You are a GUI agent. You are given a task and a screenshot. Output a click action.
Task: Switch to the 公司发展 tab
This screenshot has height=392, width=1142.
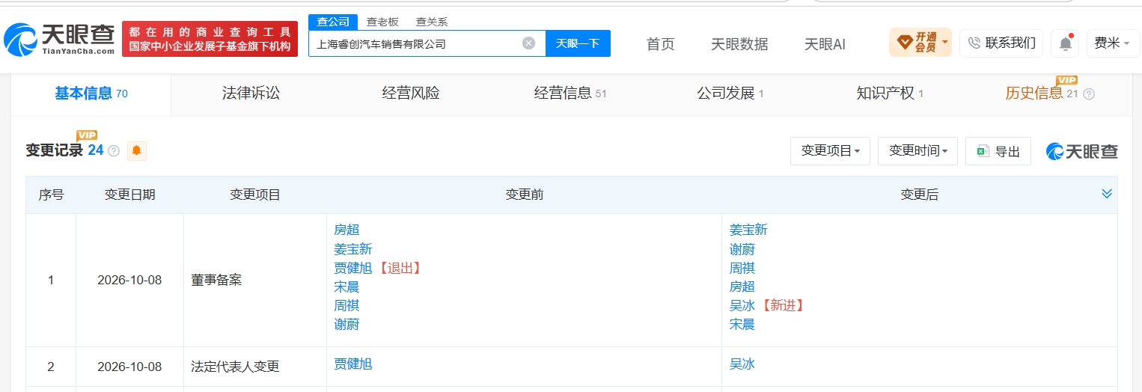pyautogui.click(x=730, y=94)
